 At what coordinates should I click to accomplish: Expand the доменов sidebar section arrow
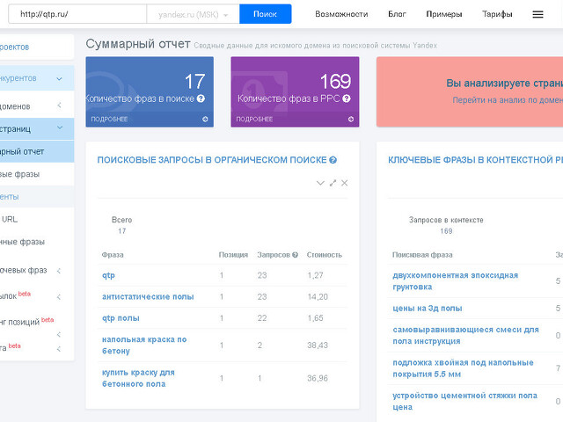pyautogui.click(x=59, y=105)
